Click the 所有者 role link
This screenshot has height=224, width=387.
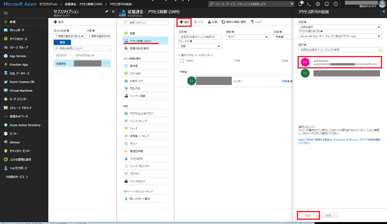tap(286, 81)
